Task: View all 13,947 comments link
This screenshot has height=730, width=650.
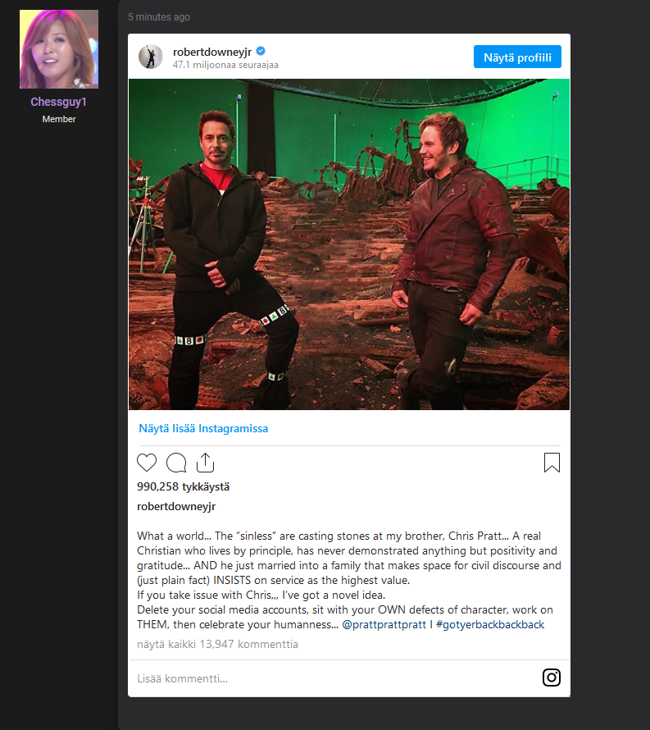Action: point(217,644)
